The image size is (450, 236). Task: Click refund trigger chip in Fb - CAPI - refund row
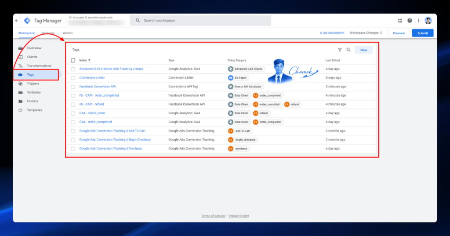click(x=292, y=105)
